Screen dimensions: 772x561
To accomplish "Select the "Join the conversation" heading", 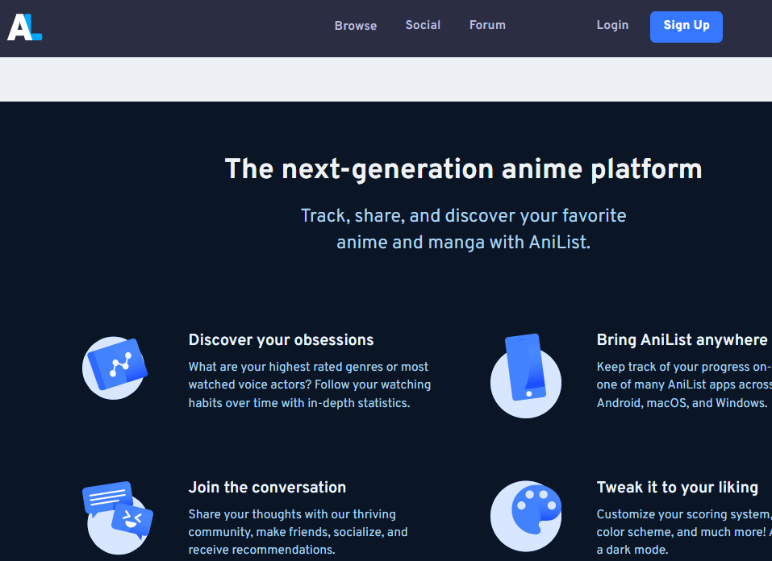I will pyautogui.click(x=267, y=488).
